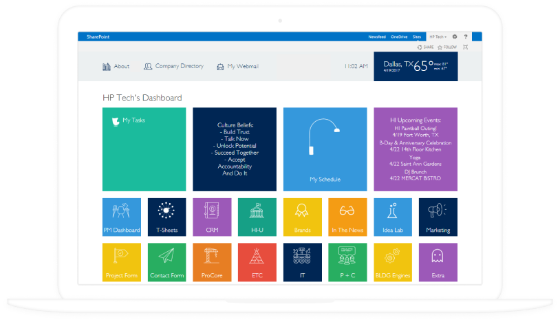Open the Dallas weather widget
The image size is (560, 322).
[415, 67]
